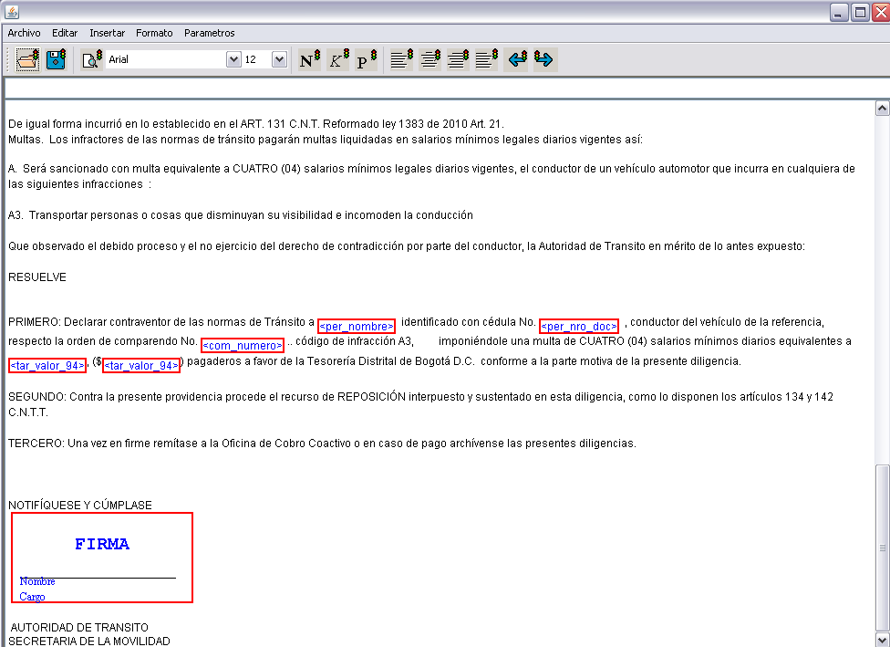This screenshot has height=647, width=890.
Task: Expand the Arial font dropdown
Action: [x=233, y=60]
